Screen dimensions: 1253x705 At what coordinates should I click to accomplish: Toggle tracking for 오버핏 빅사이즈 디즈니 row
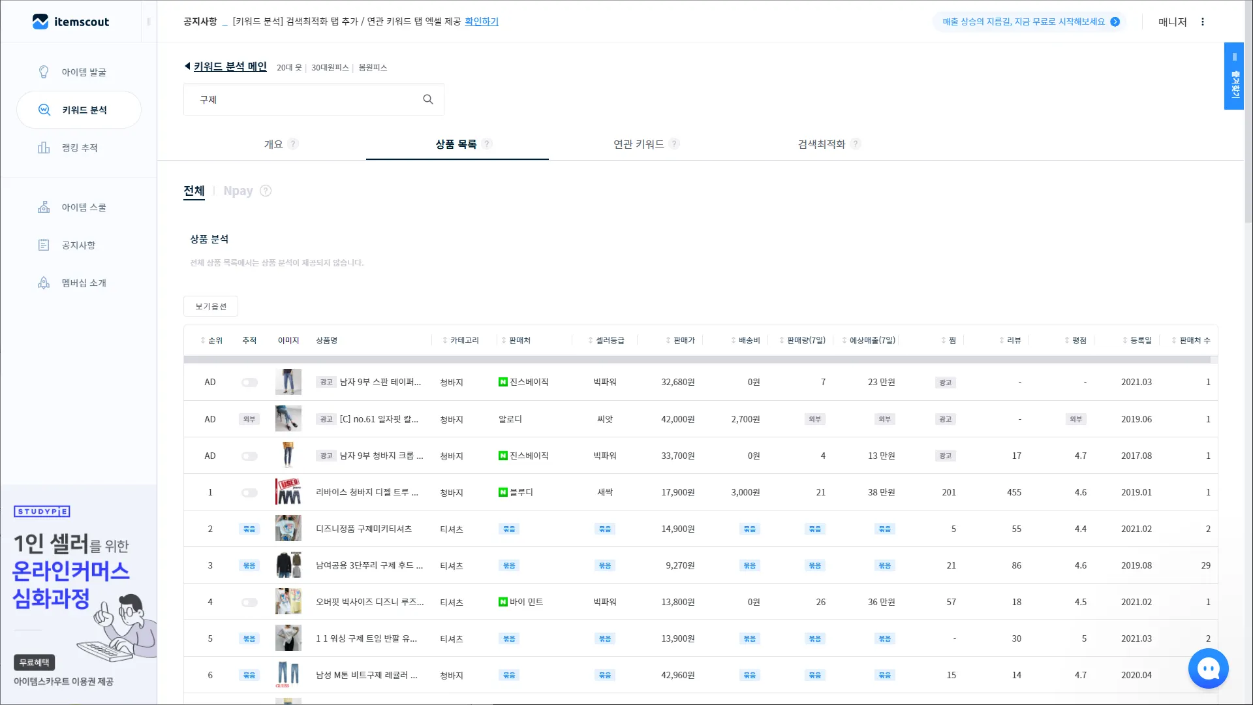click(x=249, y=603)
